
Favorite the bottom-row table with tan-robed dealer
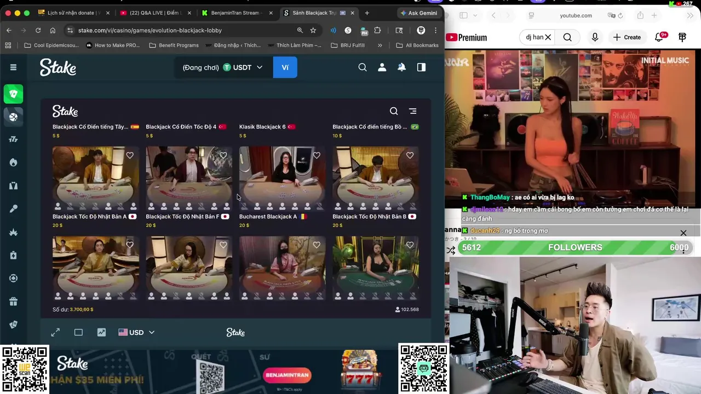pyautogui.click(x=130, y=245)
